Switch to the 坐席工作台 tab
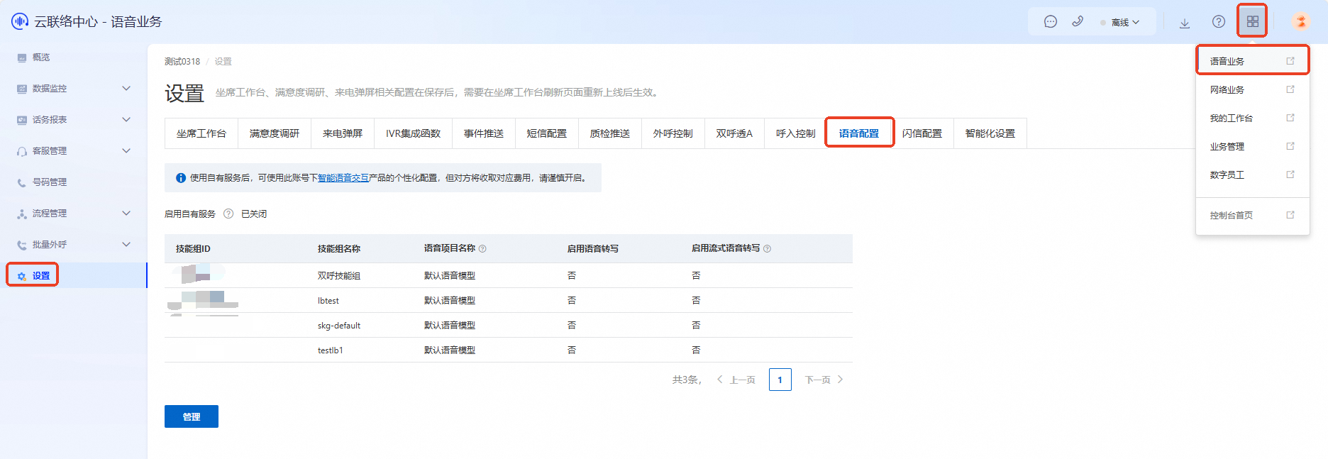This screenshot has height=459, width=1328. coord(201,133)
